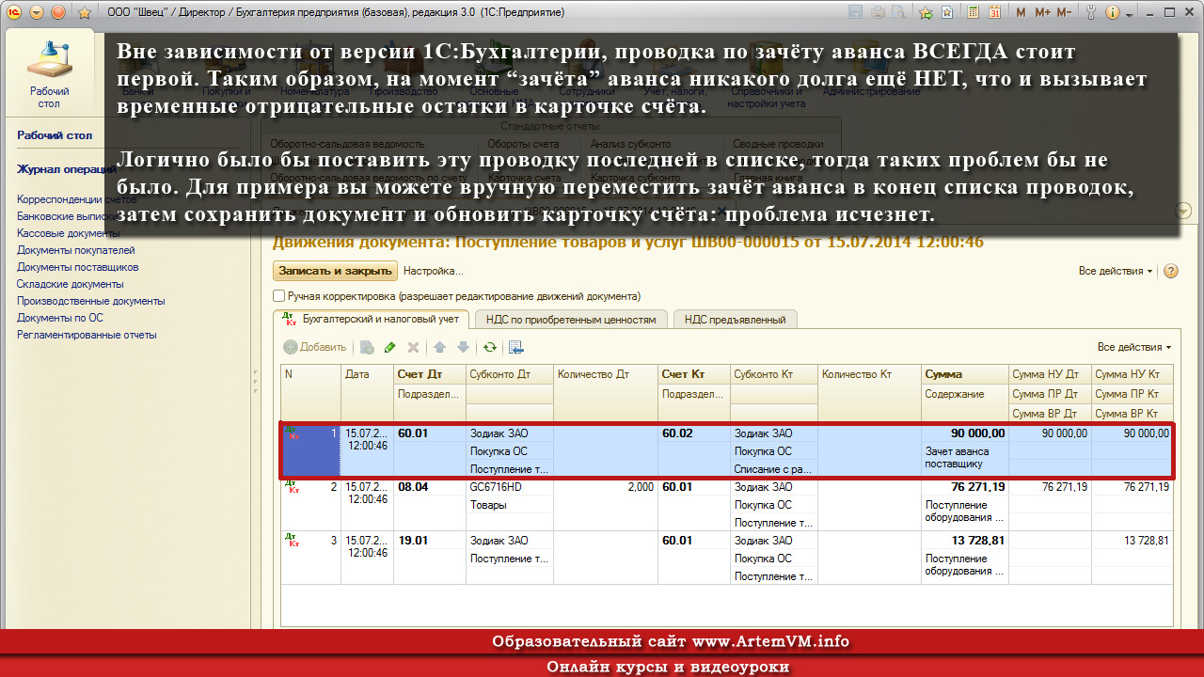Open the calendar icon in title bar
Viewport: 1204px width, 677px height.
point(994,13)
